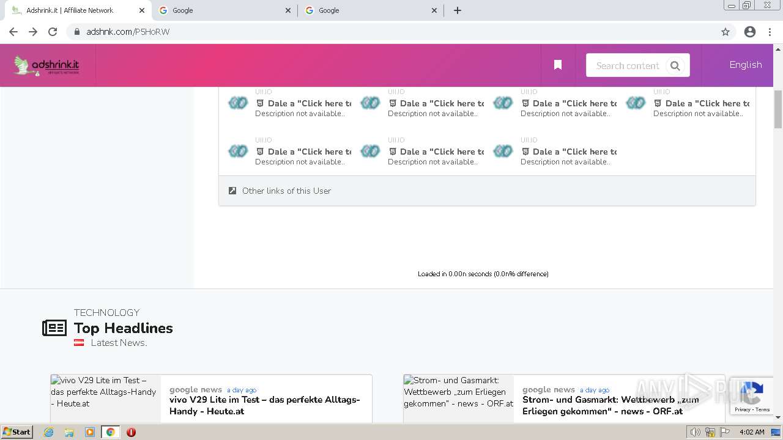This screenshot has width=783, height=440.
Task: Click chain icon of fourth top-row link
Action: pyautogui.click(x=636, y=103)
